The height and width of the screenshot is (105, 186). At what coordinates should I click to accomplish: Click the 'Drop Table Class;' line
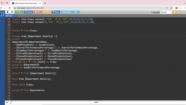tap(23, 85)
